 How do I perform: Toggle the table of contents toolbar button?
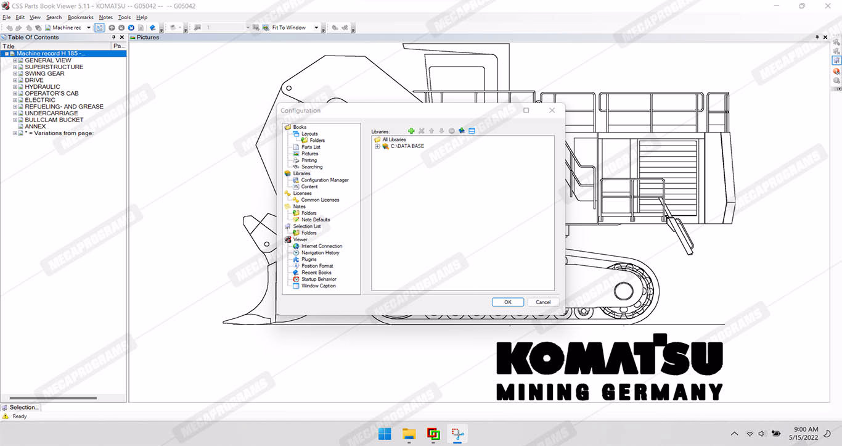tap(99, 28)
